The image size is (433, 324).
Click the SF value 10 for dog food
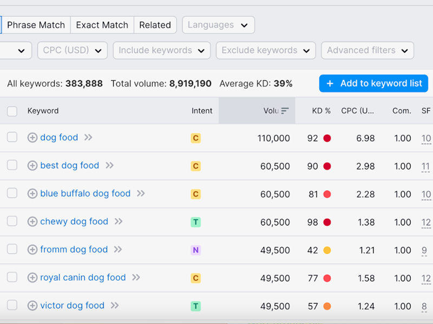(427, 138)
